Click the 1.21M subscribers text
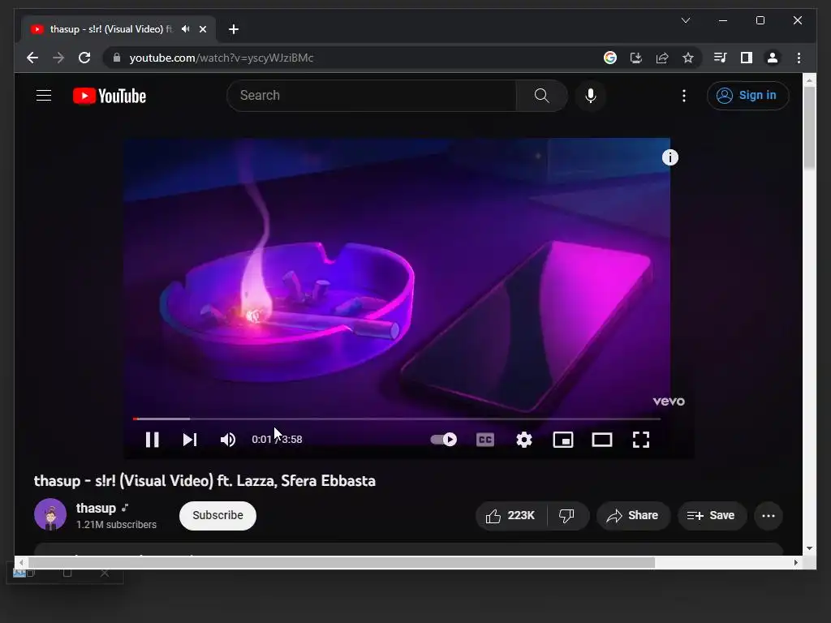The width and height of the screenshot is (831, 623). 116,525
